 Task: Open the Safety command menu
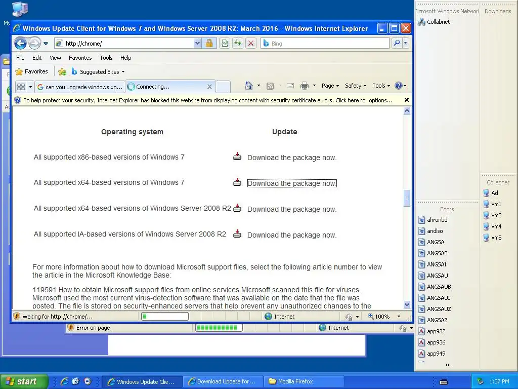pyautogui.click(x=356, y=86)
